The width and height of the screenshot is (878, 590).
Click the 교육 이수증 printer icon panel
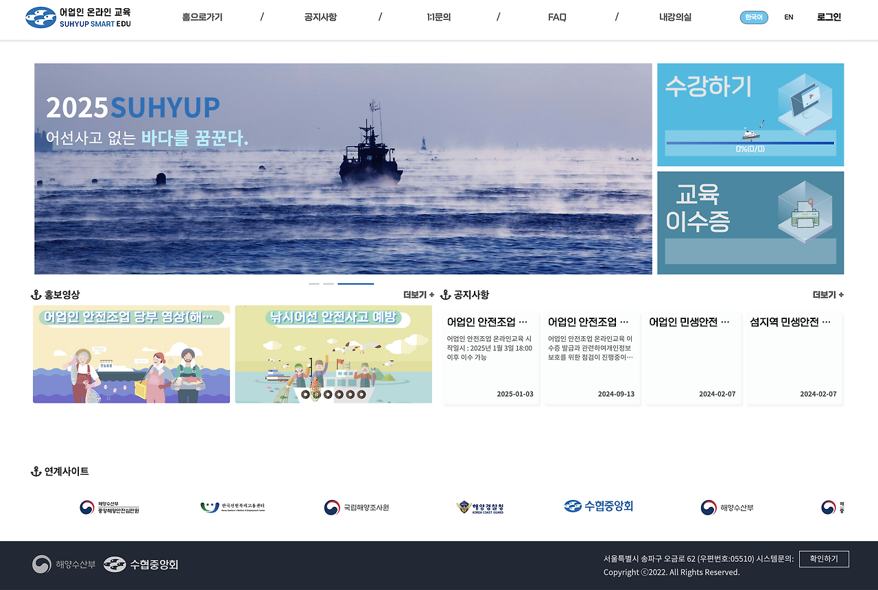click(750, 222)
